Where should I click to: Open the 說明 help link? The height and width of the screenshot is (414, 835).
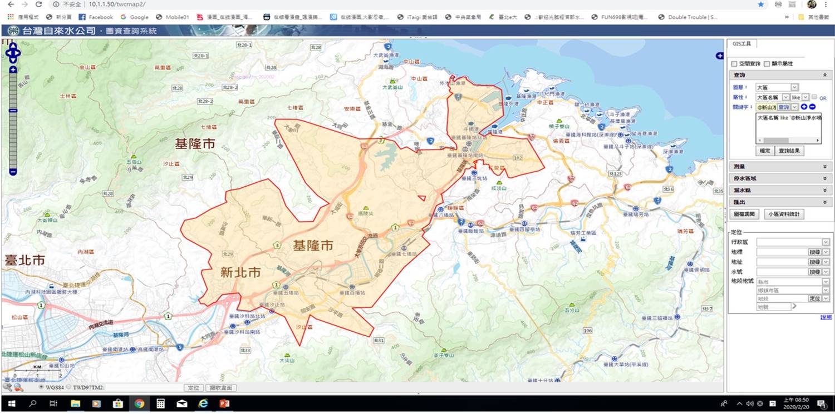[x=826, y=317]
